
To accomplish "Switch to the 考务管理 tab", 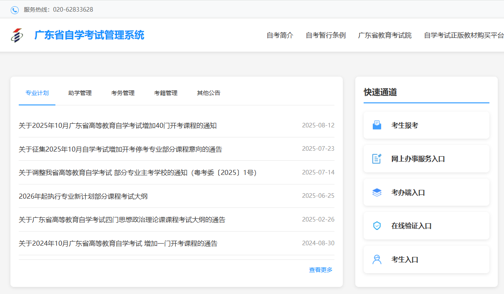I will tap(123, 93).
